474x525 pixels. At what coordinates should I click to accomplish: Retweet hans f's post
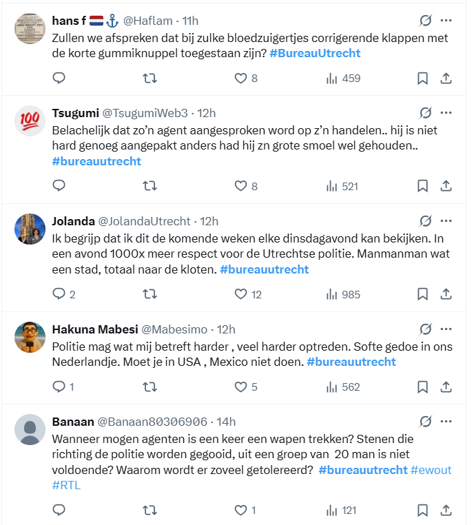pyautogui.click(x=149, y=78)
